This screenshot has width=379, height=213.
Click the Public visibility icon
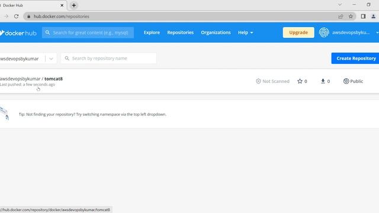pos(346,81)
